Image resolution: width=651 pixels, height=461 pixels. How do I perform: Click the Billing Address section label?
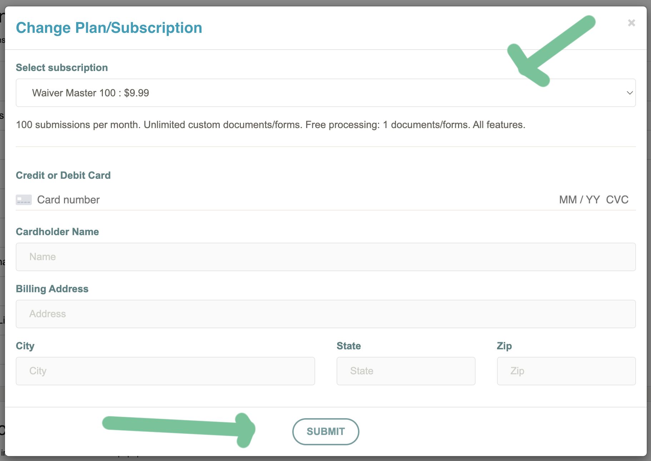[52, 289]
